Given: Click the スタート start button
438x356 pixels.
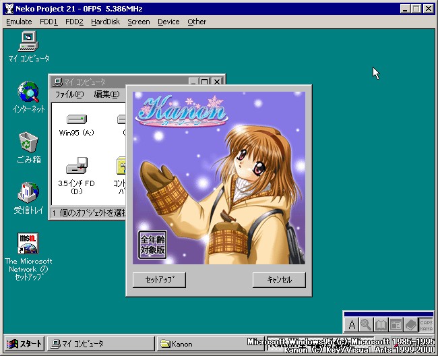Looking at the screenshot, I should pyautogui.click(x=24, y=344).
